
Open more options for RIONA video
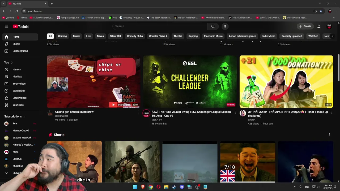(331, 112)
